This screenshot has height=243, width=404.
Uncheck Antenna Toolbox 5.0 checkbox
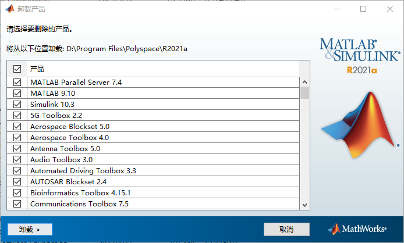point(17,148)
